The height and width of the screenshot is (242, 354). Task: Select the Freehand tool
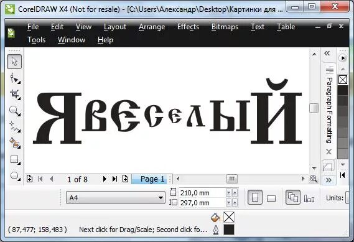tap(14, 127)
